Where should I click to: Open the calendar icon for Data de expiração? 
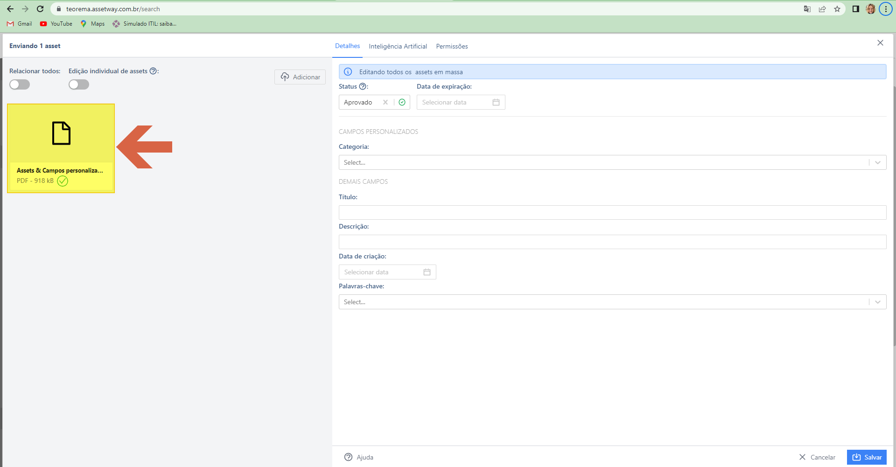tap(496, 102)
